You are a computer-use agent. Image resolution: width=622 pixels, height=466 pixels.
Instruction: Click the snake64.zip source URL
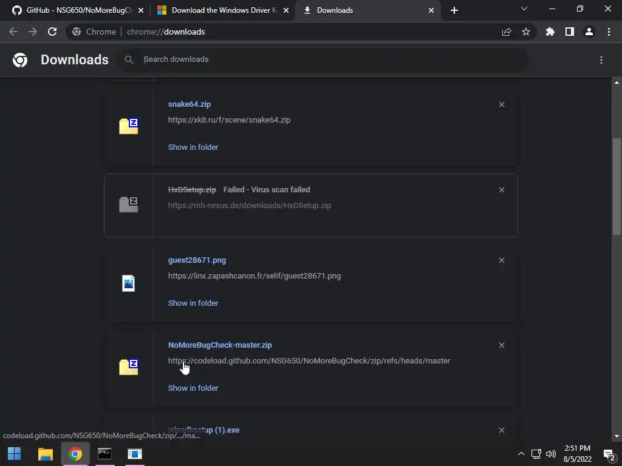[x=229, y=120]
